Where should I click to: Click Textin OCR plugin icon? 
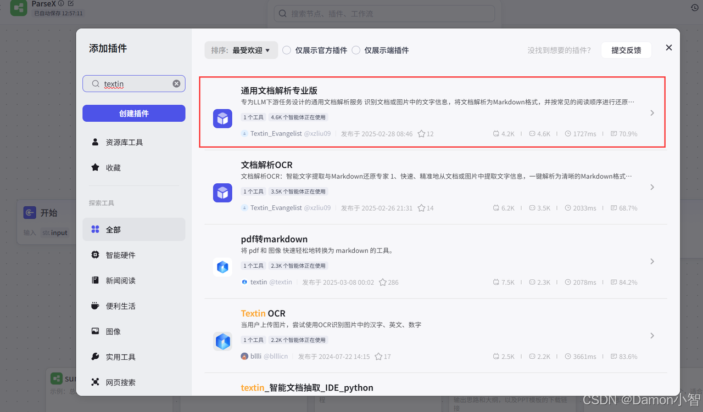(222, 341)
